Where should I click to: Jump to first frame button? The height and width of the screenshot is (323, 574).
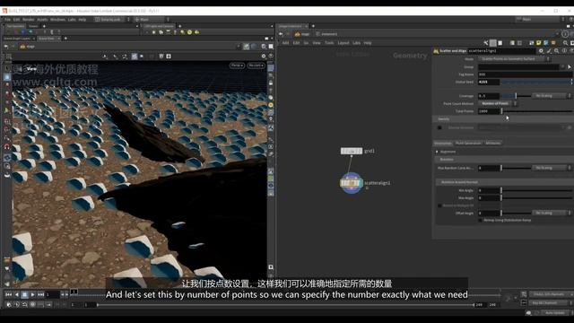[8, 294]
